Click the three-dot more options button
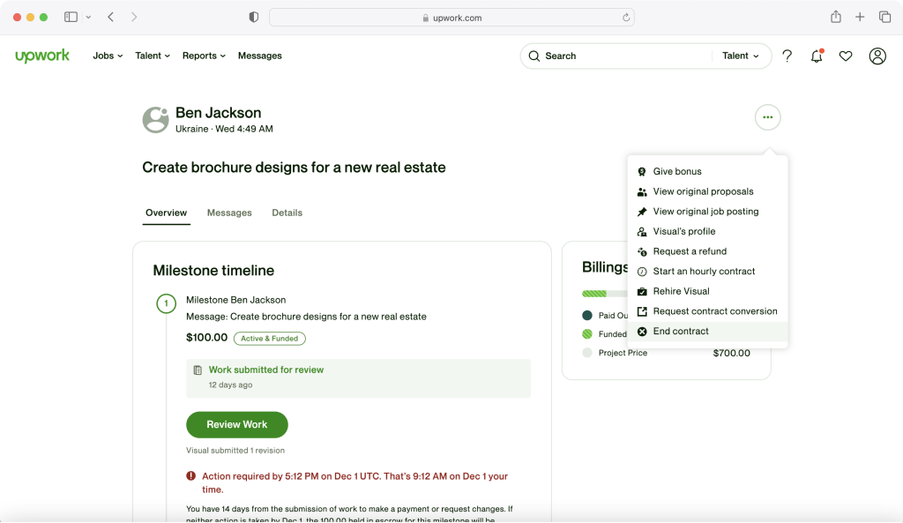The height and width of the screenshot is (523, 903). [x=768, y=117]
